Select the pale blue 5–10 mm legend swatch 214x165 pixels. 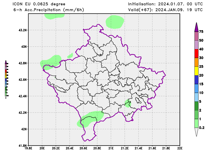click(x=196, y=97)
